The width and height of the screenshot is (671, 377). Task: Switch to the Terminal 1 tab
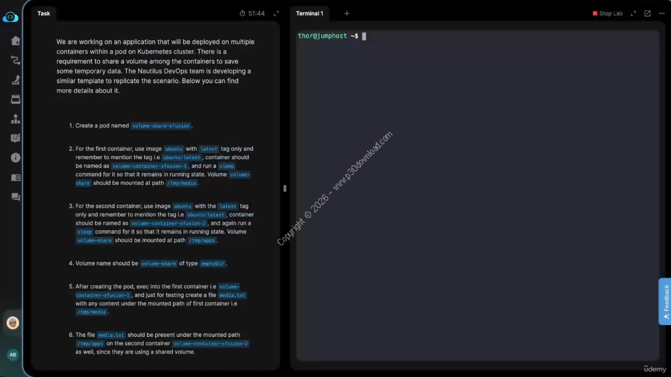coord(309,14)
